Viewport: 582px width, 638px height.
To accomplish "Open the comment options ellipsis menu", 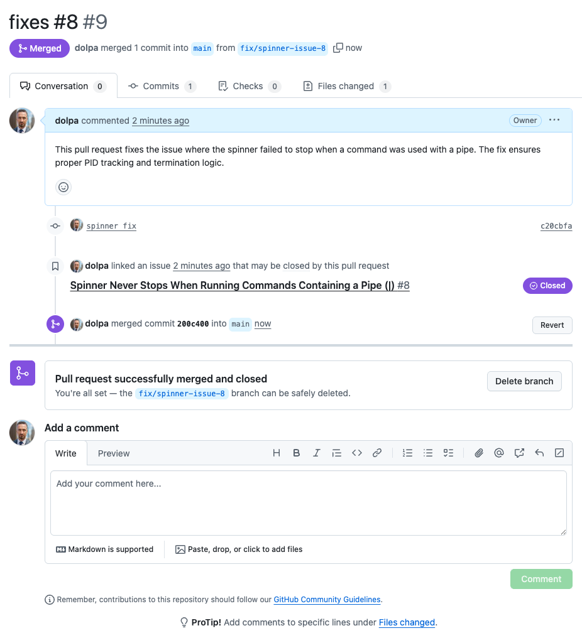I will [554, 120].
